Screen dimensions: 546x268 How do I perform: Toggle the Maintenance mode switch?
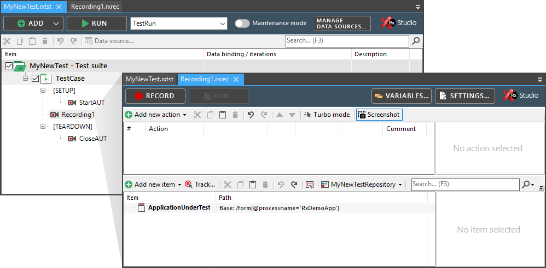(242, 23)
